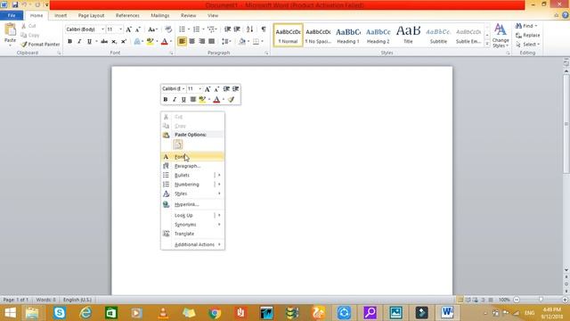Screen dimensions: 570x321
Task: Switch to the References tab
Action: [127, 16]
